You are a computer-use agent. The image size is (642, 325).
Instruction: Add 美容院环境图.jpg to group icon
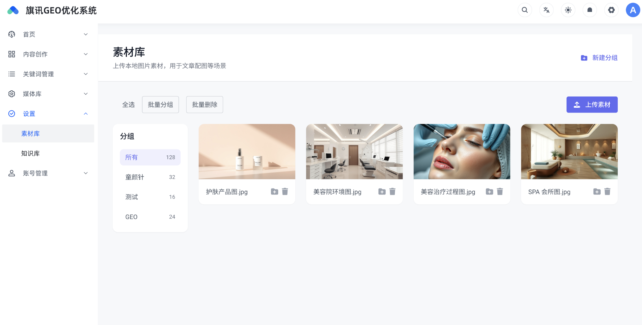point(382,192)
